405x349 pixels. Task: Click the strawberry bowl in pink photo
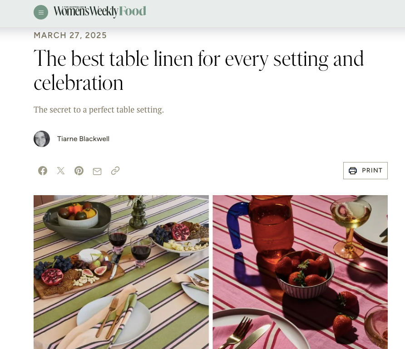[305, 274]
